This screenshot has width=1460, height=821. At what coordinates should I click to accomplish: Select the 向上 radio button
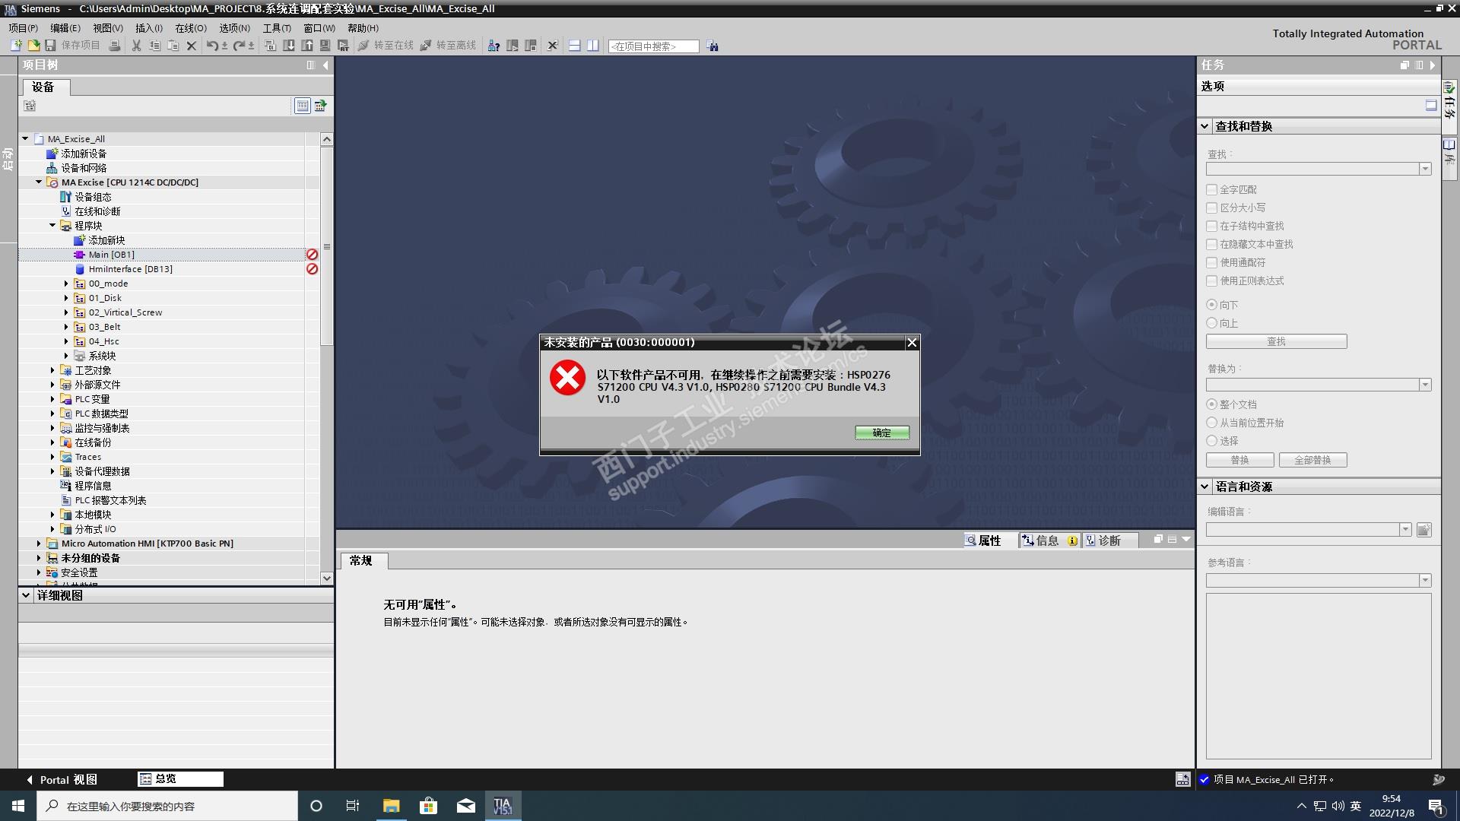pos(1211,323)
